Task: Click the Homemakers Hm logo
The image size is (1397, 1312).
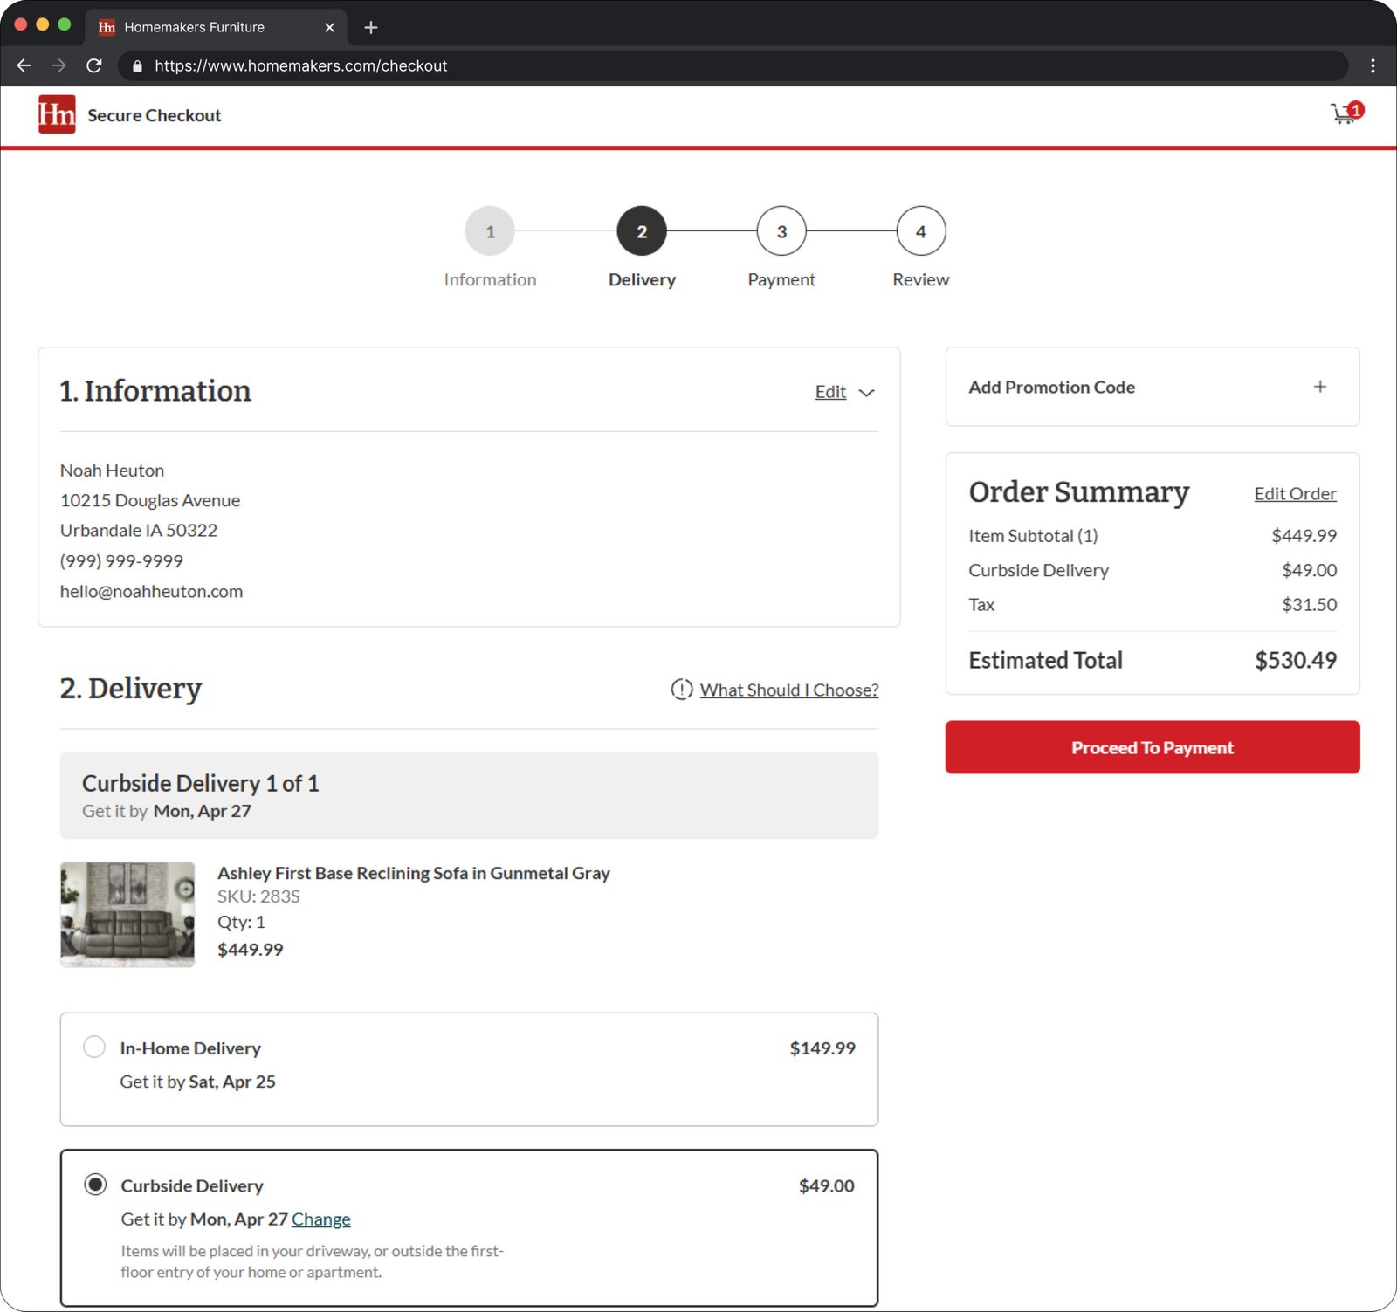Action: [x=57, y=114]
